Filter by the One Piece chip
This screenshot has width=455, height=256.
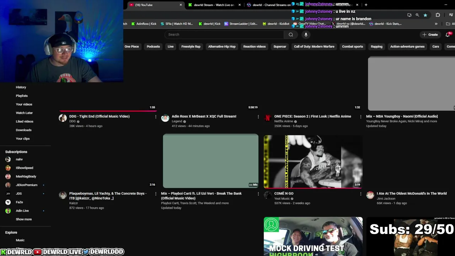click(x=132, y=47)
